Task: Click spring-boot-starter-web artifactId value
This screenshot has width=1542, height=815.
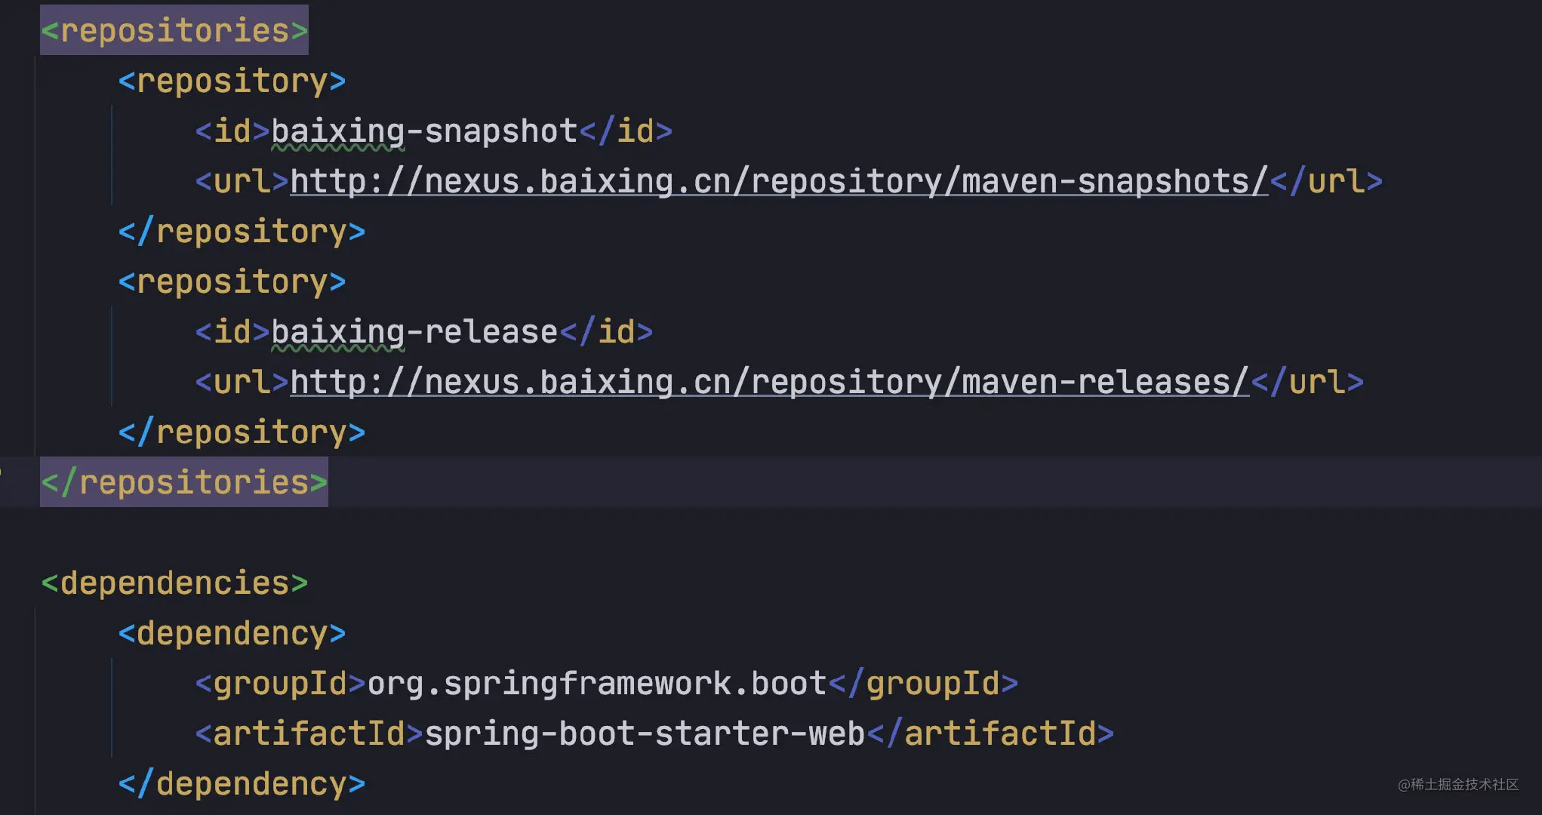Action: click(x=645, y=733)
